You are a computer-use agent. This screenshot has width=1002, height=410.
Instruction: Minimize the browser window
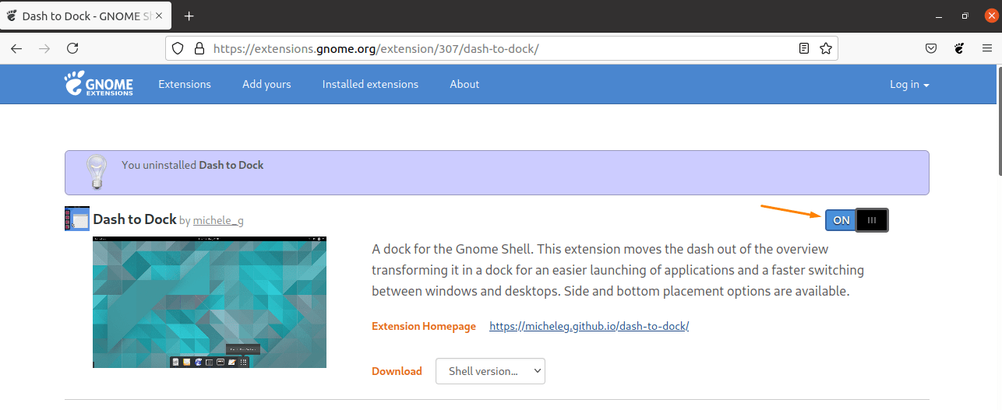pyautogui.click(x=939, y=16)
